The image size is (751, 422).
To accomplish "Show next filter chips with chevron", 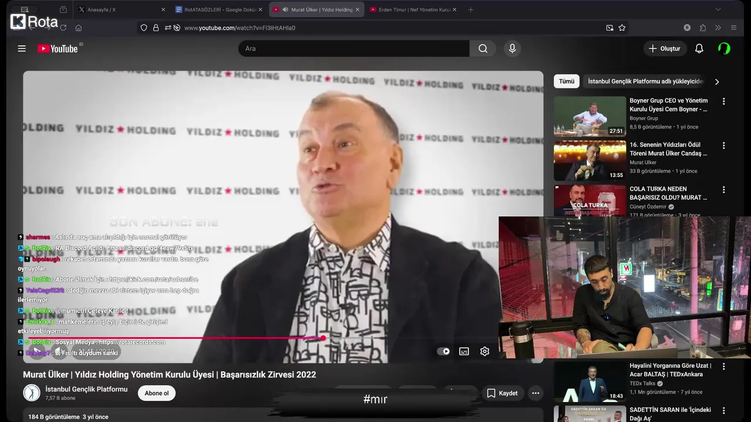I will point(716,81).
